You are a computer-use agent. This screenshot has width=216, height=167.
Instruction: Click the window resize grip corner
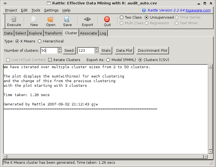click(211, 163)
